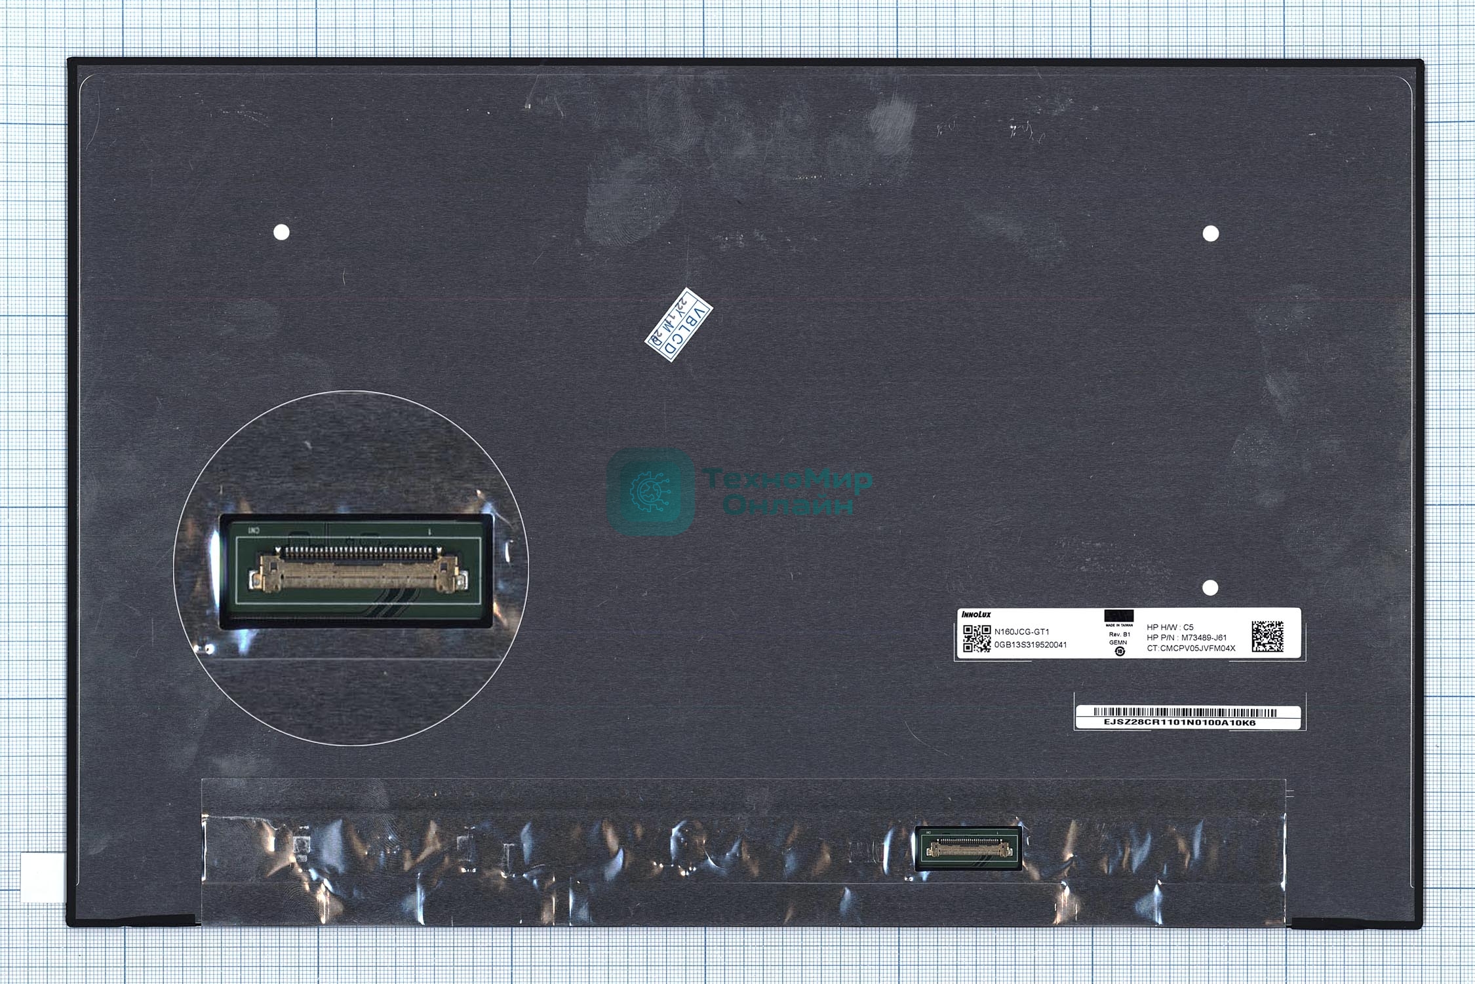Click the white tab on panel's left edge
Screen dimensions: 1475x984
(x=41, y=878)
